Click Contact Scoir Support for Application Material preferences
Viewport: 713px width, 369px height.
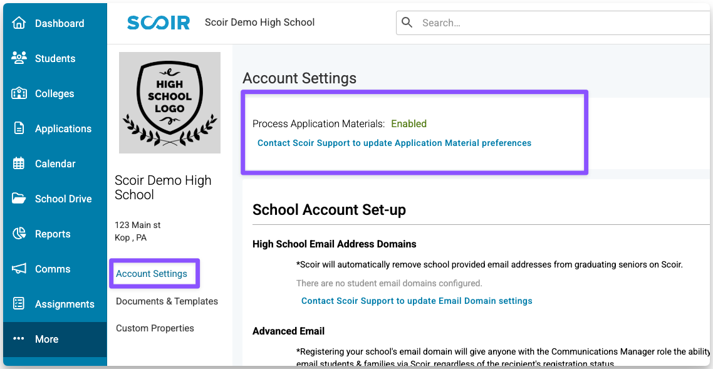[394, 143]
